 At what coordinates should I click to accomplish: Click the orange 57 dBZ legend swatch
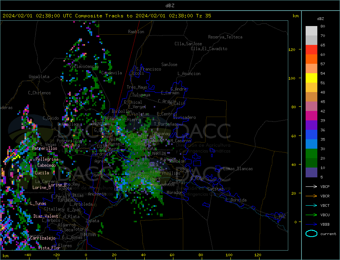coord(311,59)
